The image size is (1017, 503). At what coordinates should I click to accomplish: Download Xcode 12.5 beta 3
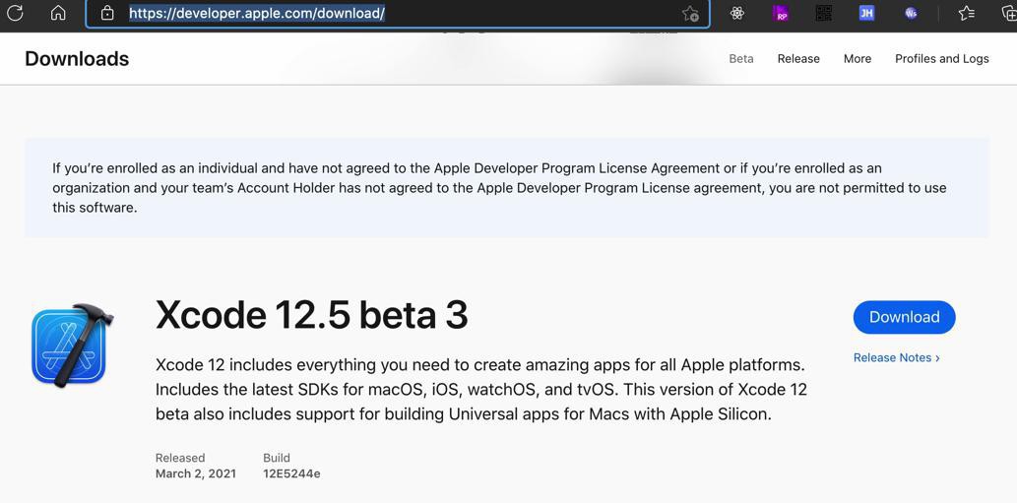tap(904, 317)
